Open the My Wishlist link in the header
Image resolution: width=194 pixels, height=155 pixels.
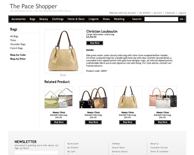point(145,13)
